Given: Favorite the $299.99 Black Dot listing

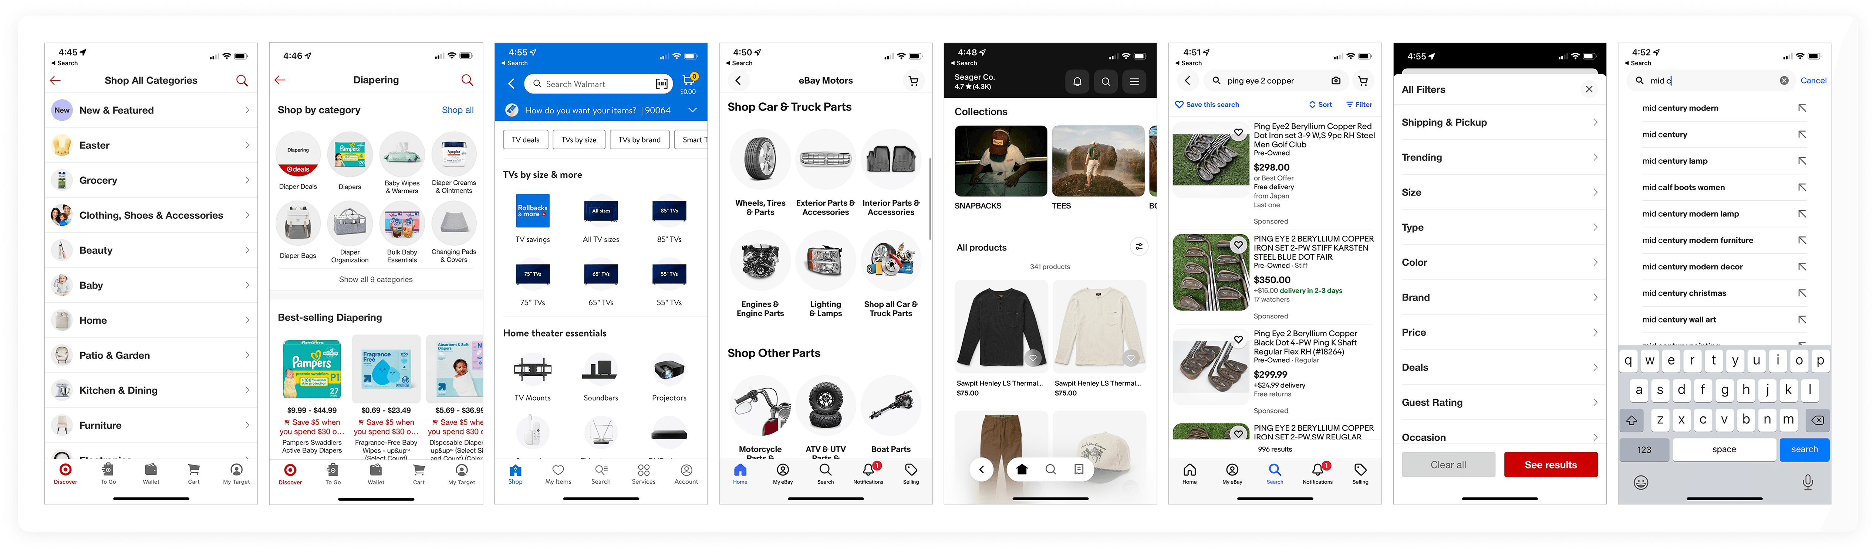Looking at the screenshot, I should pos(1238,340).
